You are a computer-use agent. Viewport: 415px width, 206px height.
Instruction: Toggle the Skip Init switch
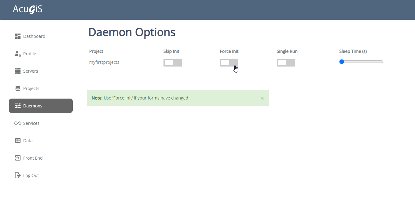point(172,63)
